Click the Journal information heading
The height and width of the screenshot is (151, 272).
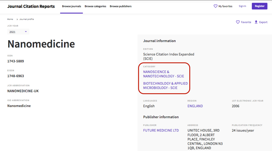pos(159,41)
